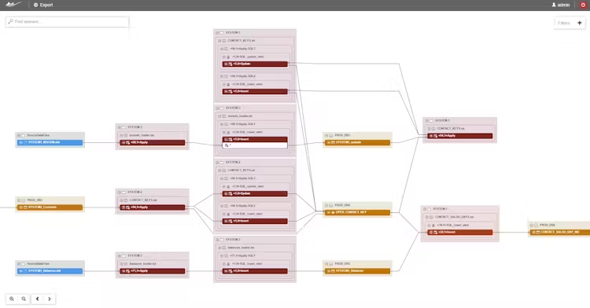Focus the Find element search field
The width and height of the screenshot is (590, 308).
(68, 21)
